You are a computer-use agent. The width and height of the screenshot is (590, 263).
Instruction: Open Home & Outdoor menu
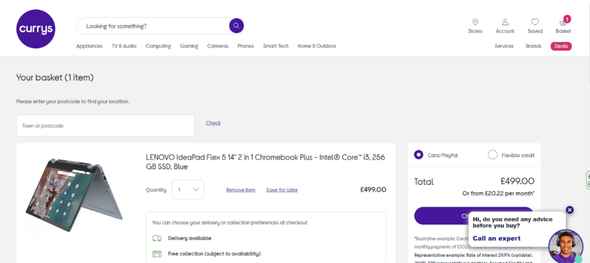pos(317,46)
